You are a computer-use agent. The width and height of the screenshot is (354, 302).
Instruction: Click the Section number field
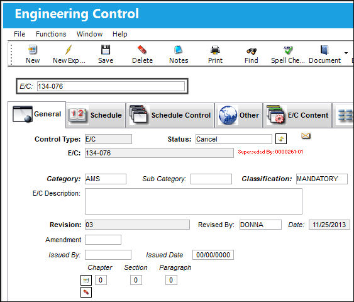coord(136,280)
